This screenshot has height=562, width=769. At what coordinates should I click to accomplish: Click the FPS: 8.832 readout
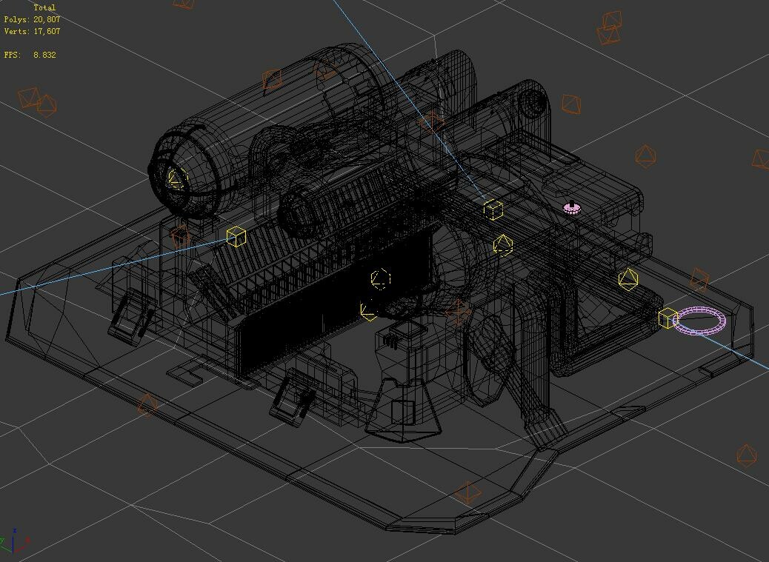(x=30, y=55)
